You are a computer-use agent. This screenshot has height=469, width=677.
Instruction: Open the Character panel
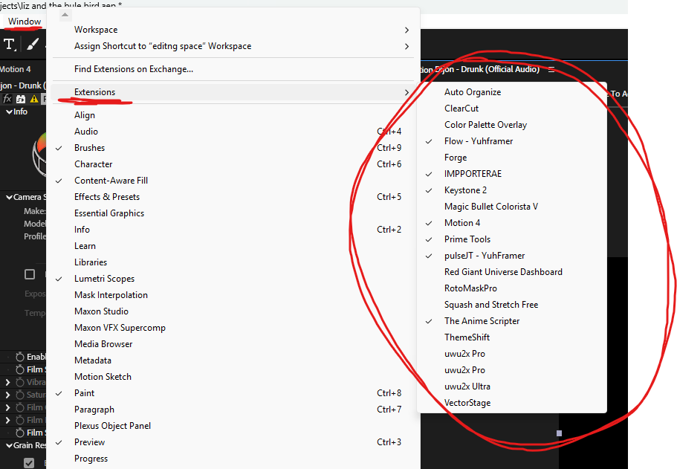click(x=233, y=164)
